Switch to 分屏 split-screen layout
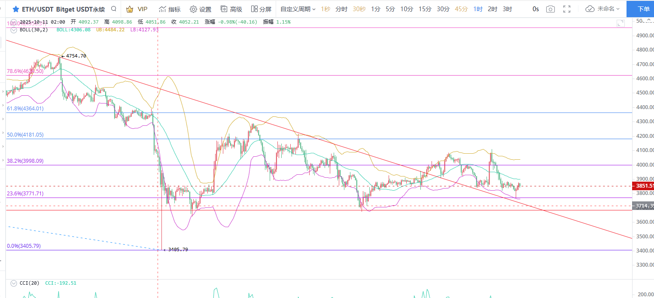The width and height of the screenshot is (654, 298). pos(261,9)
